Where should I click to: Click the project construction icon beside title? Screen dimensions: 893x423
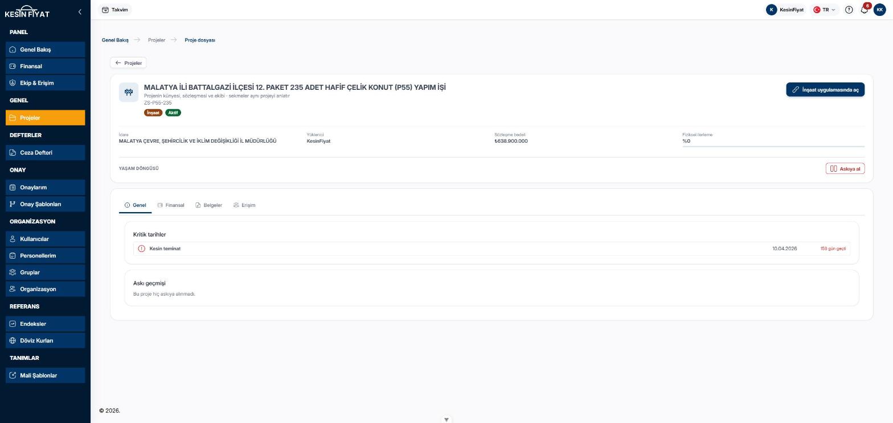point(129,92)
